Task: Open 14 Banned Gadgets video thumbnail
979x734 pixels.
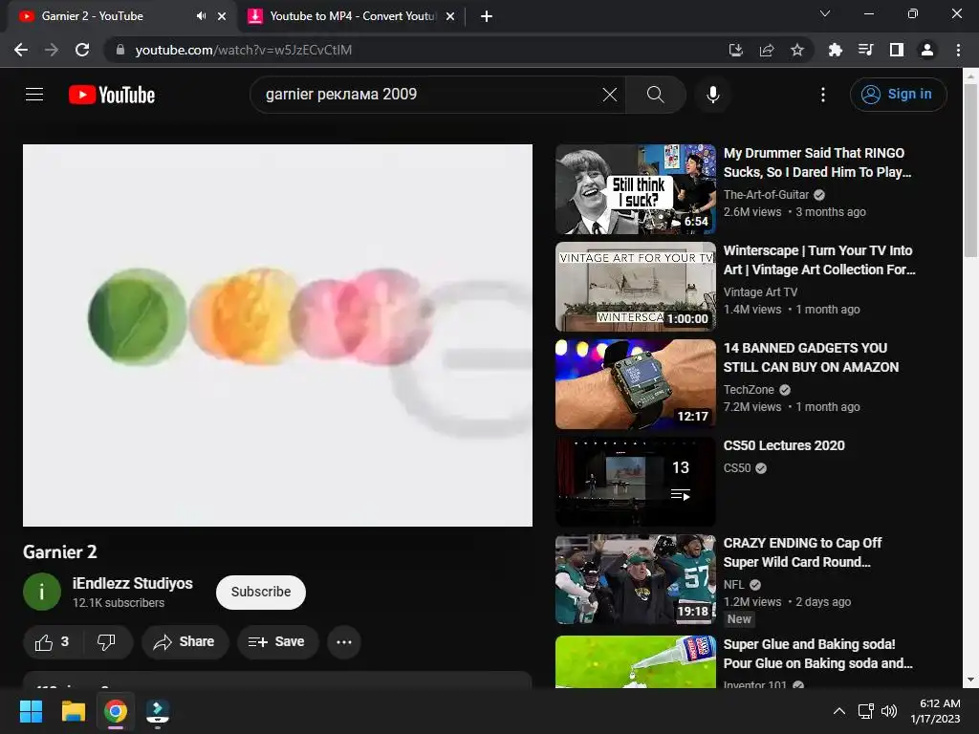Action: pyautogui.click(x=636, y=384)
